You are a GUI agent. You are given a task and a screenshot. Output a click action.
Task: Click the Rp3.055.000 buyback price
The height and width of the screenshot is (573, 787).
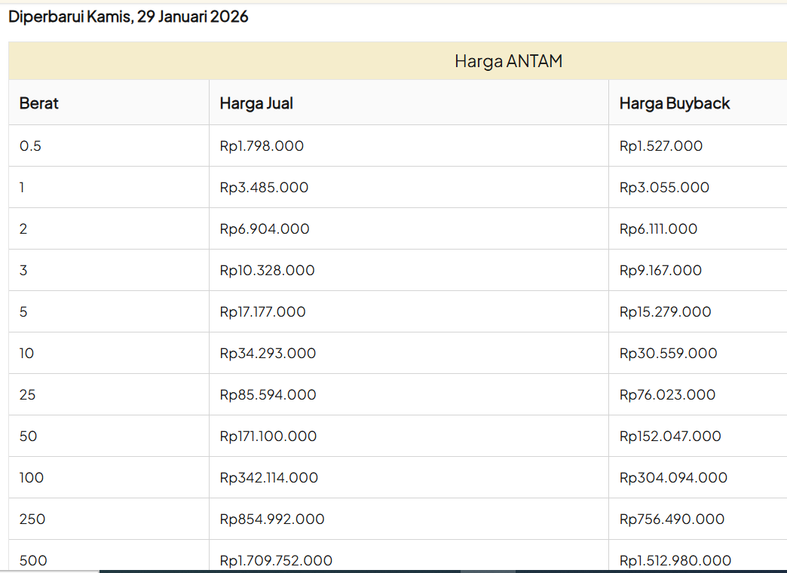pos(664,188)
